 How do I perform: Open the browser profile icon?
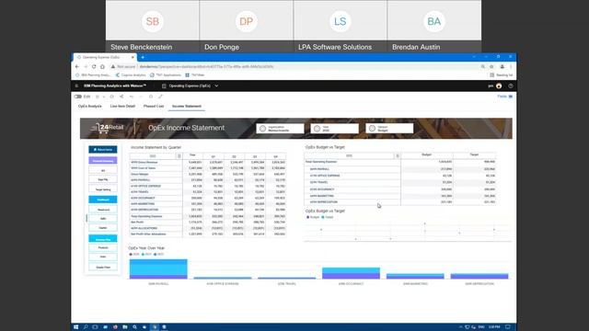pos(502,66)
